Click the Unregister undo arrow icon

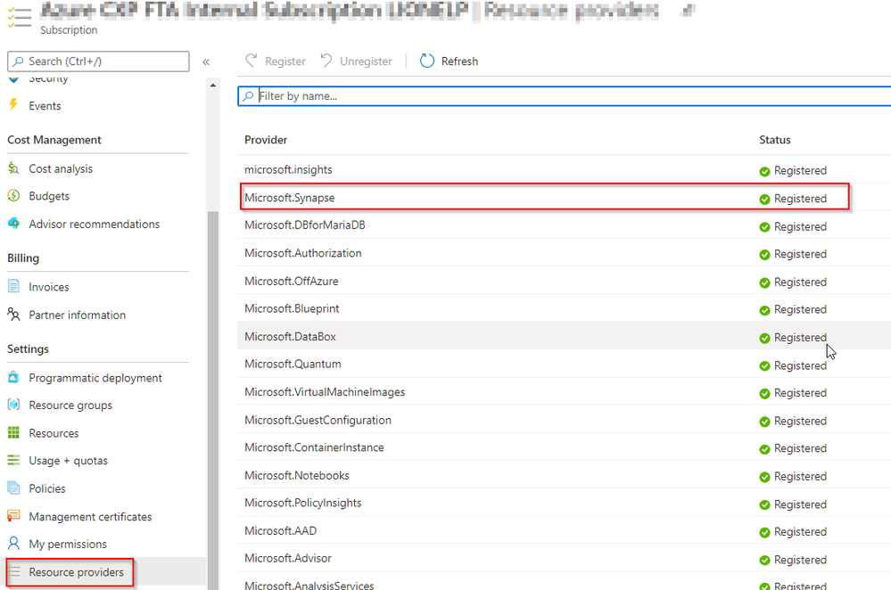pos(326,61)
